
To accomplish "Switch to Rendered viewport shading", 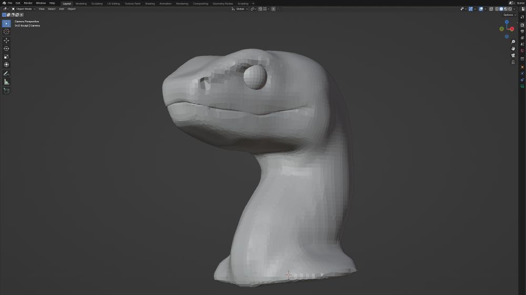I will click(x=510, y=9).
